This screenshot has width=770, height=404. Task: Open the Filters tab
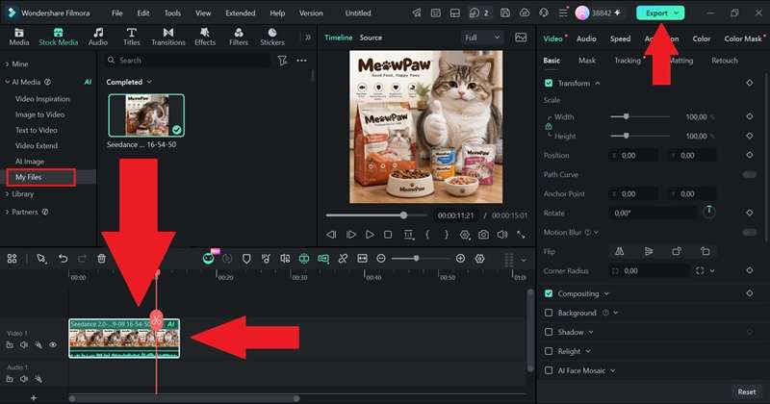[238, 37]
